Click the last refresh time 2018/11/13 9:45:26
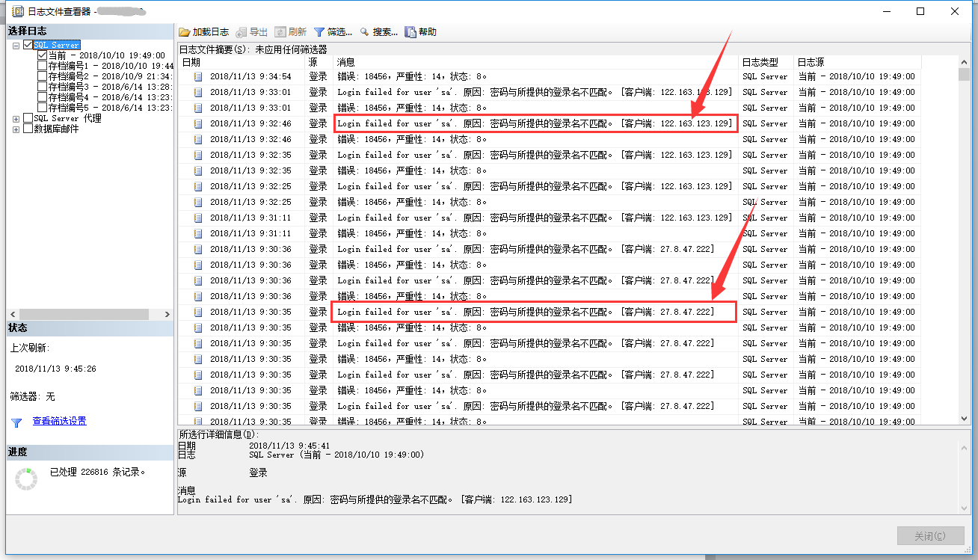This screenshot has height=560, width=978. coord(55,369)
